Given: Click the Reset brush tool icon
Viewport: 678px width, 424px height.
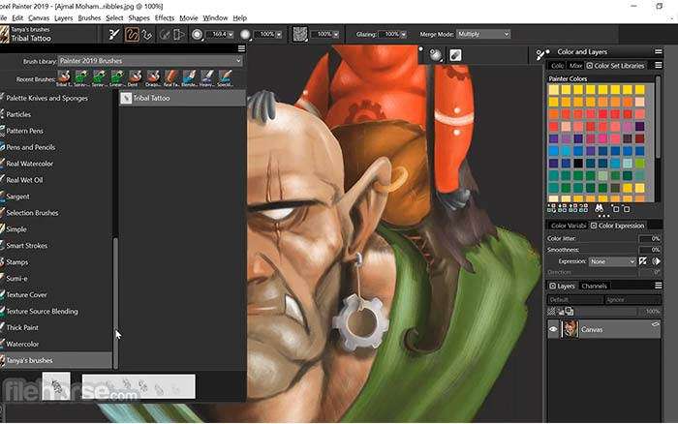Looking at the screenshot, I should 113,34.
